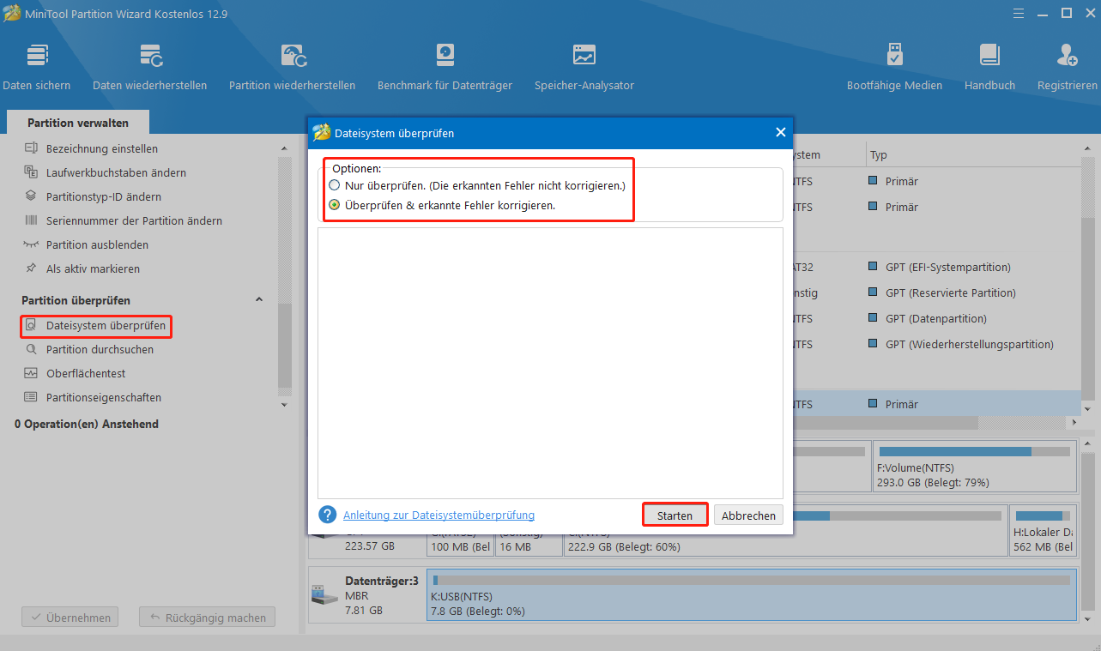This screenshot has height=651, width=1101.
Task: Open the hamburger menu in title bar
Action: [1017, 13]
